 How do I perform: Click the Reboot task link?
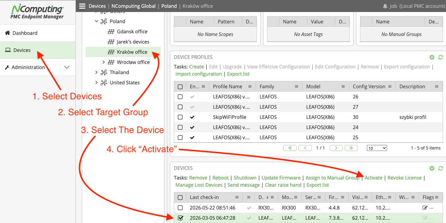coord(220,178)
